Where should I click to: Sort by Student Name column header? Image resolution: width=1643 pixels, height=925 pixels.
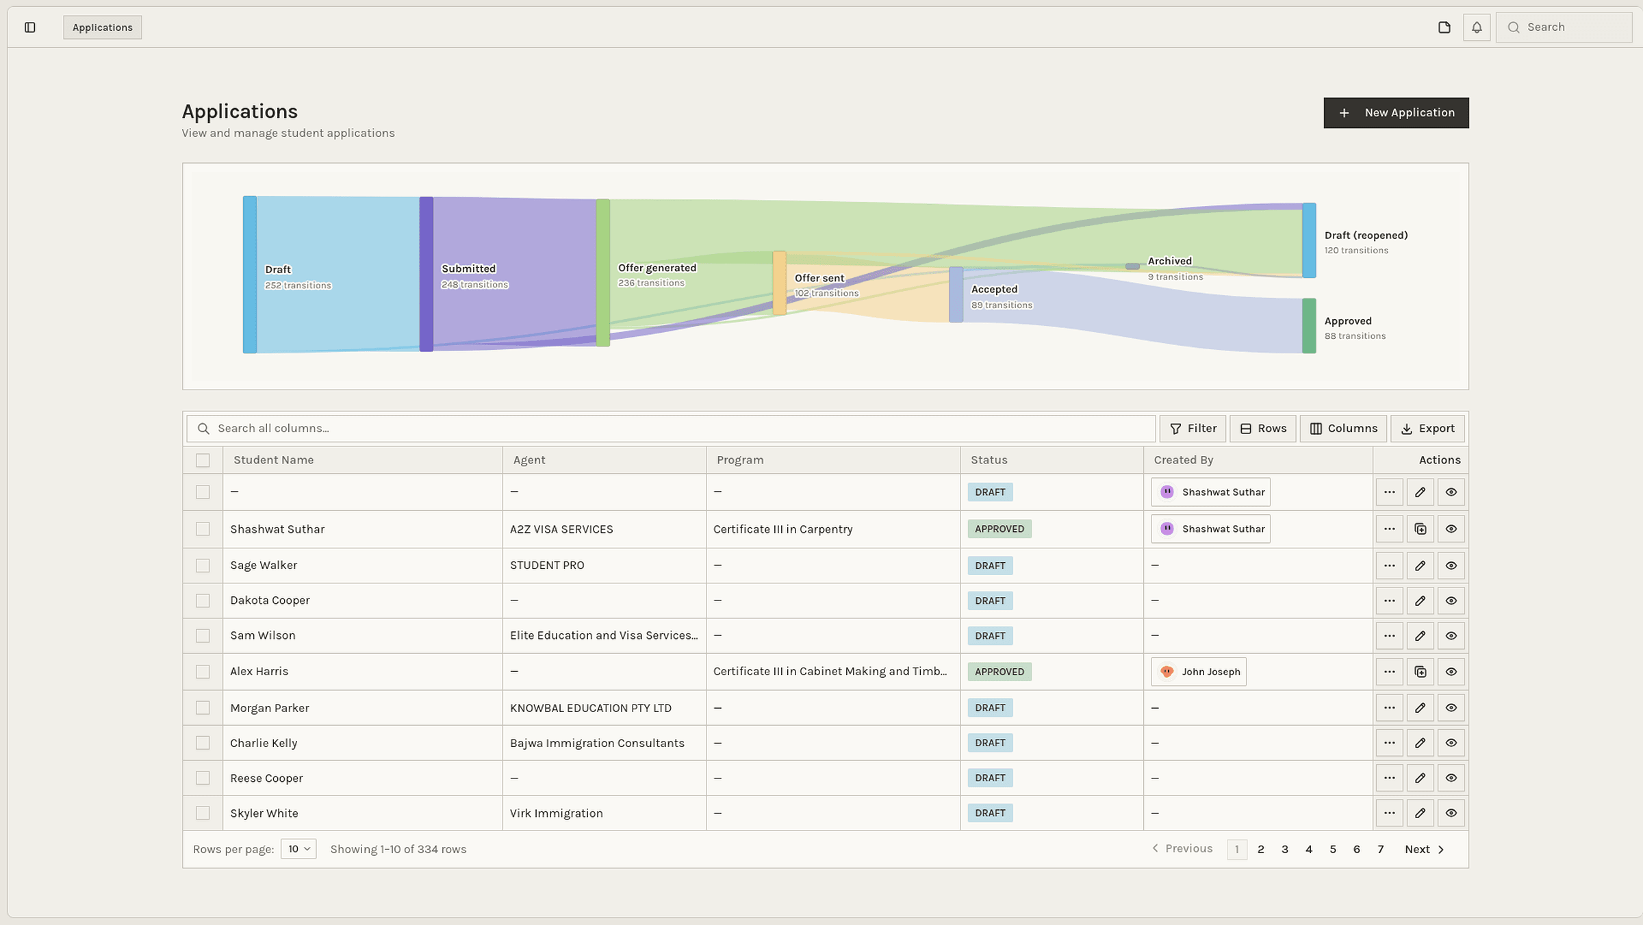273,460
